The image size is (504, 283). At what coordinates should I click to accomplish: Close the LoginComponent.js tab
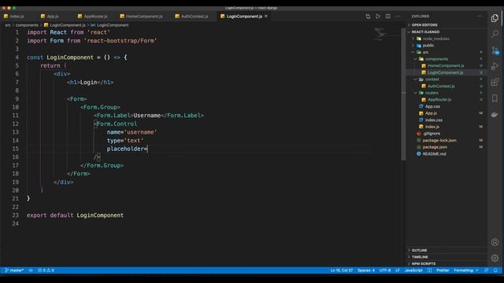coord(266,16)
